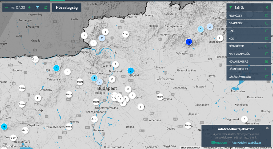The width and height of the screenshot is (273, 149).
Task: Close the Szűrők filter panel
Action: [x=267, y=7]
